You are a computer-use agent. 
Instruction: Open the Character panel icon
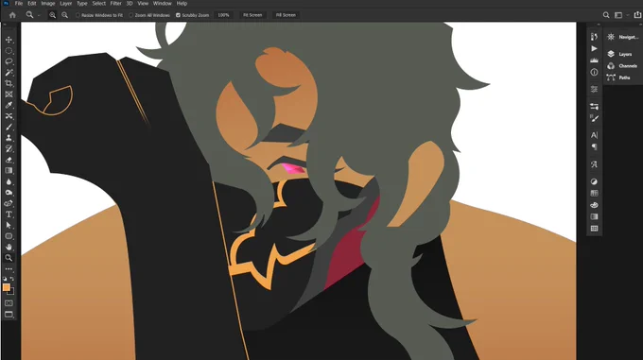tap(594, 135)
